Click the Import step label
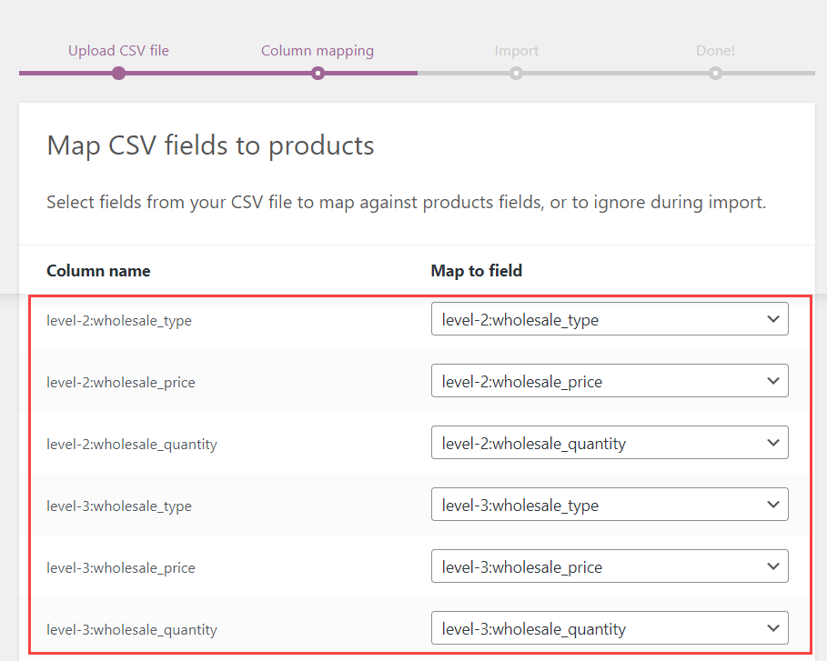Screen dimensions: 827x661 pyautogui.click(x=517, y=51)
